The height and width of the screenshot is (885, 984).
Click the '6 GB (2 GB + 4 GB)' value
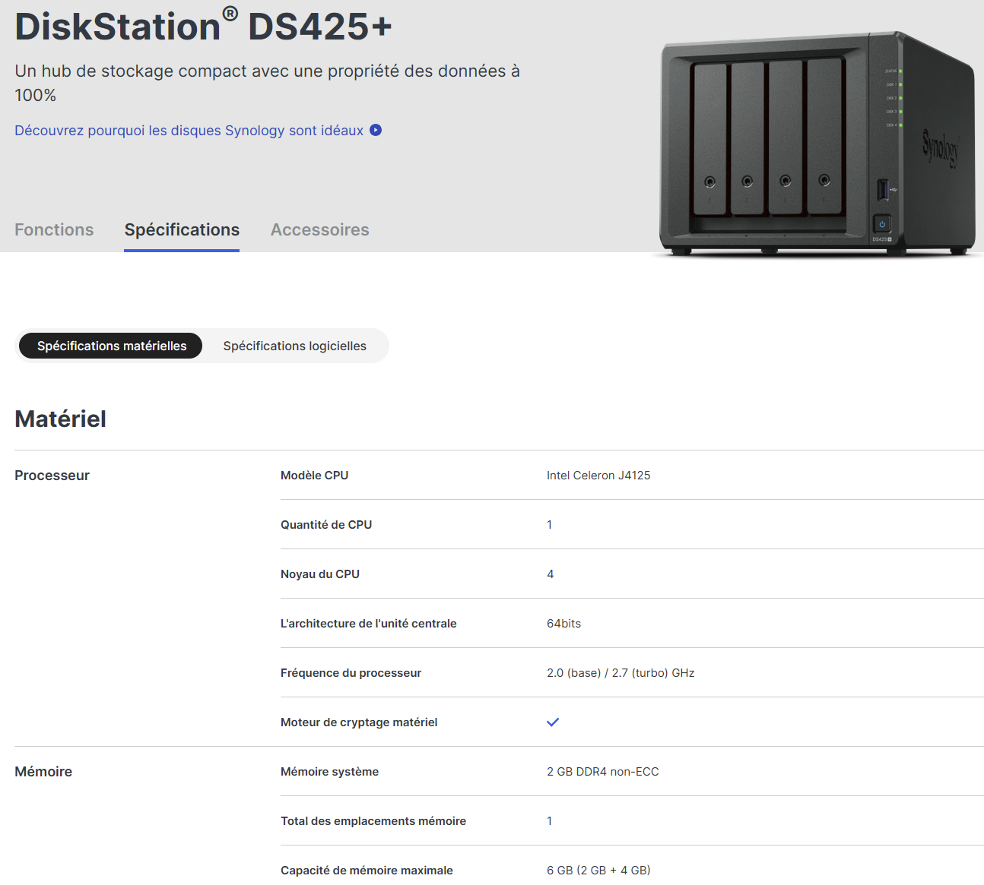598,871
